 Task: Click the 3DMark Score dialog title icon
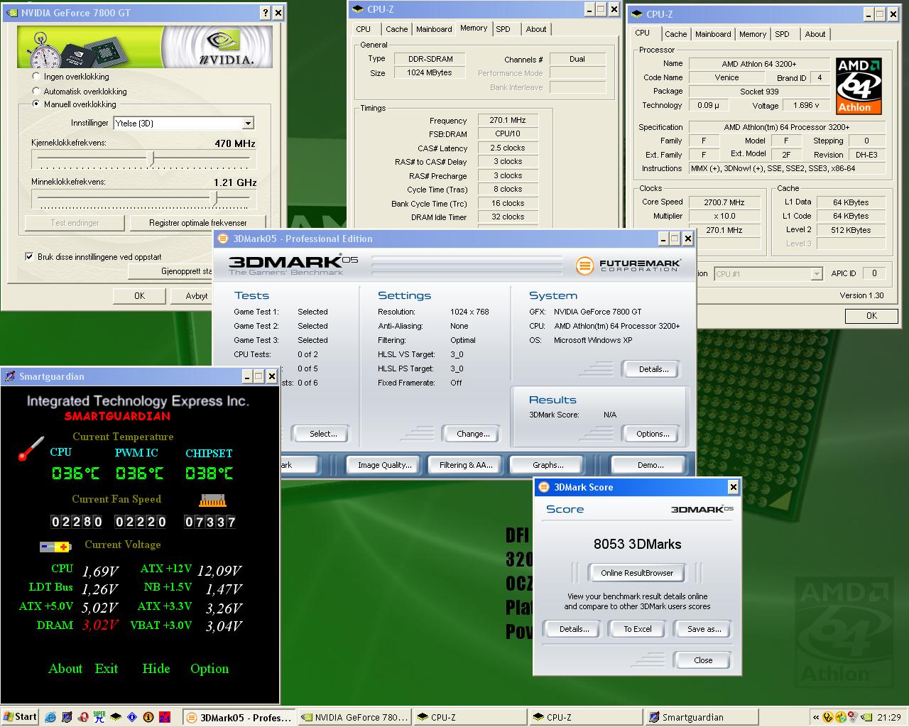click(x=543, y=487)
